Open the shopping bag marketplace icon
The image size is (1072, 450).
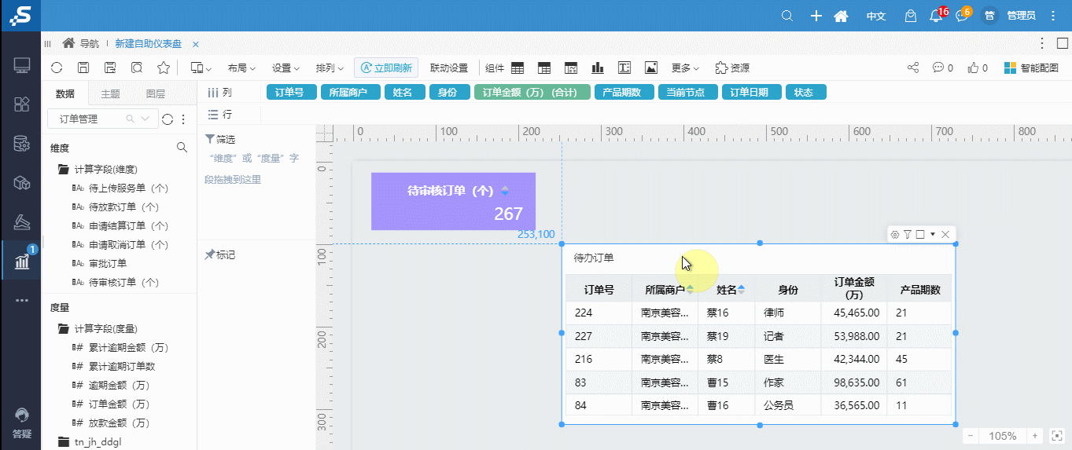(911, 16)
